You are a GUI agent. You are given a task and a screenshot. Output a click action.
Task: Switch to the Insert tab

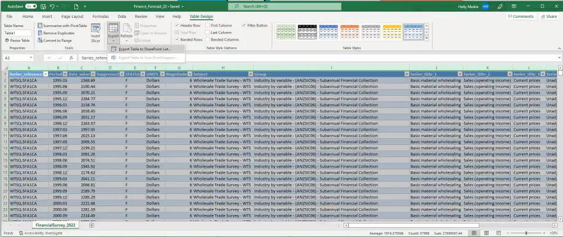coord(47,17)
